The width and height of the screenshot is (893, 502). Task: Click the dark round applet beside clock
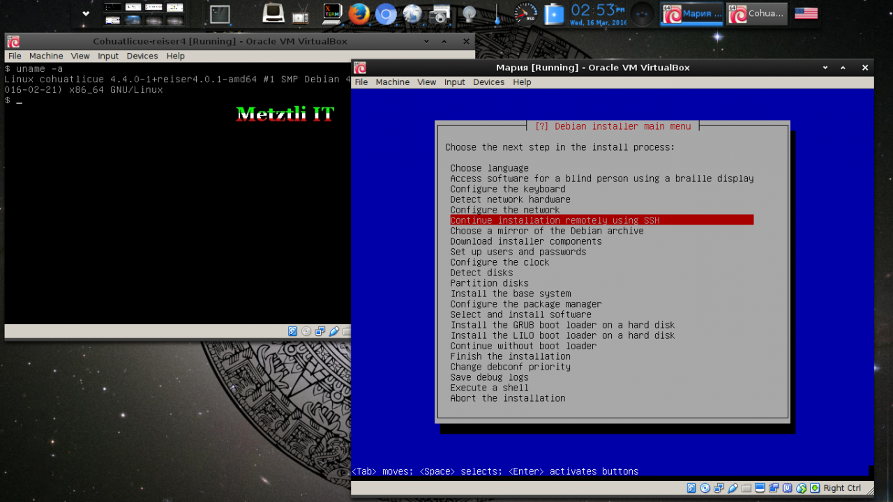coord(643,13)
